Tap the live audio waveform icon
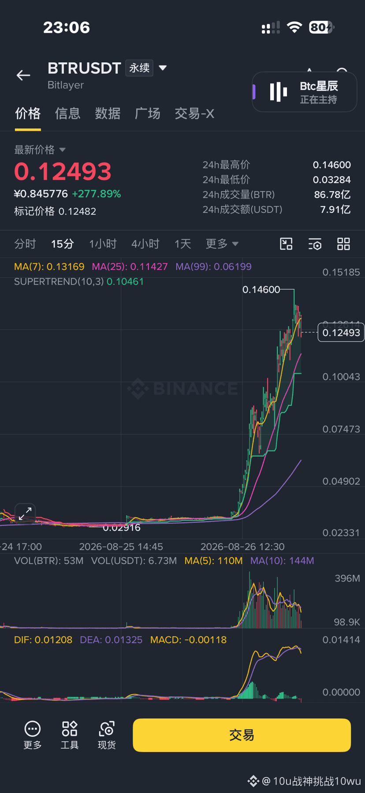 (278, 92)
